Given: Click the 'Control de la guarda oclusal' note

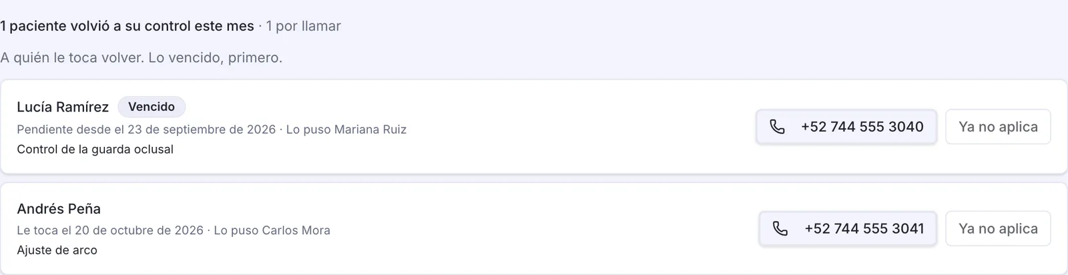Looking at the screenshot, I should click(x=95, y=150).
